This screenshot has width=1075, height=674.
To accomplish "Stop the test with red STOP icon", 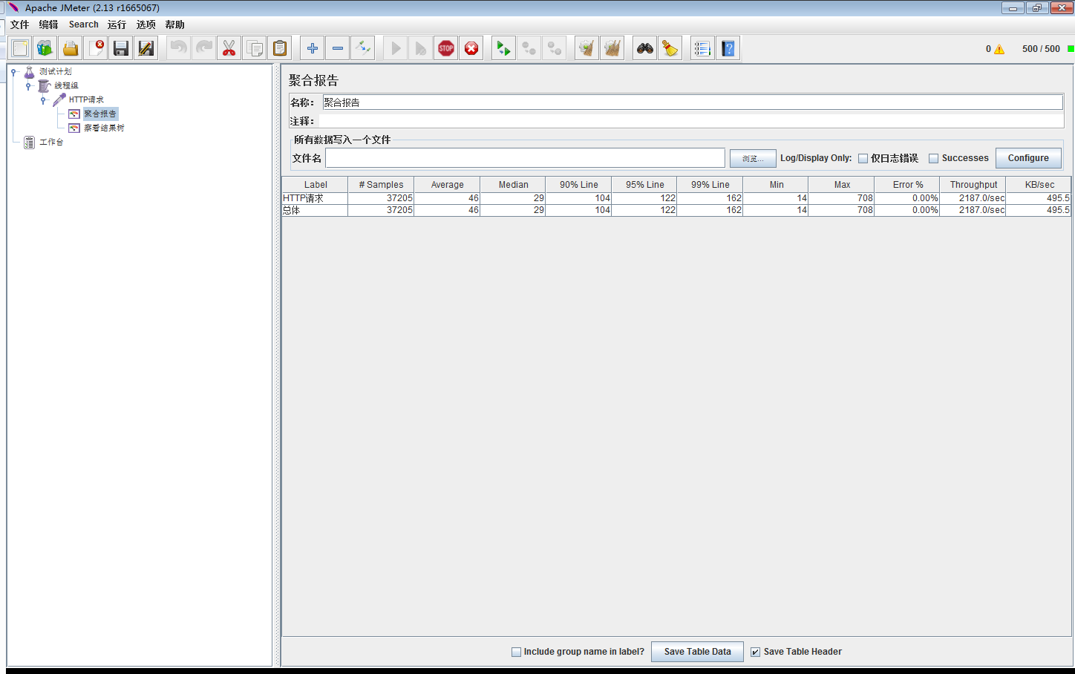I will coord(446,48).
